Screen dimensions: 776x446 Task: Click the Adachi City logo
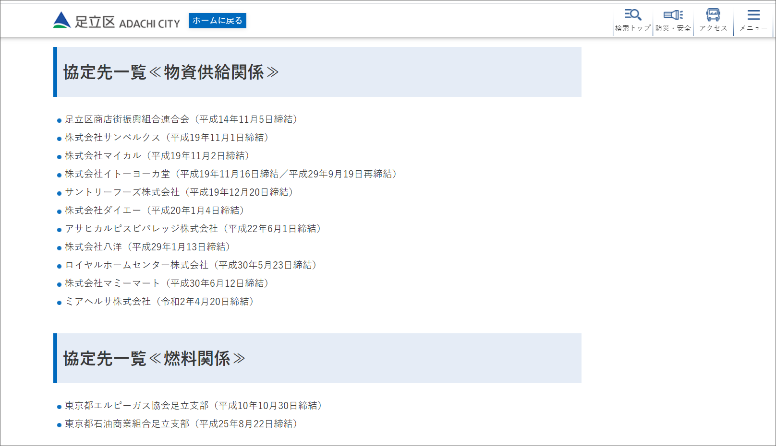click(117, 21)
